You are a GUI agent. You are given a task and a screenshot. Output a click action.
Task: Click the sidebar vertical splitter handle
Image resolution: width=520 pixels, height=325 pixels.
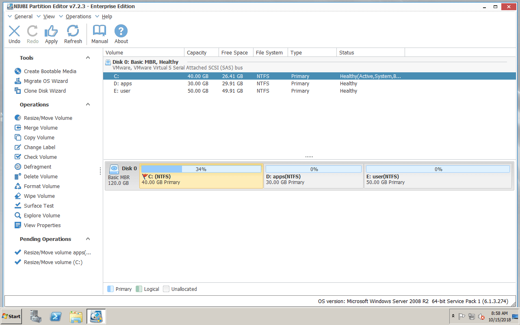pyautogui.click(x=100, y=171)
